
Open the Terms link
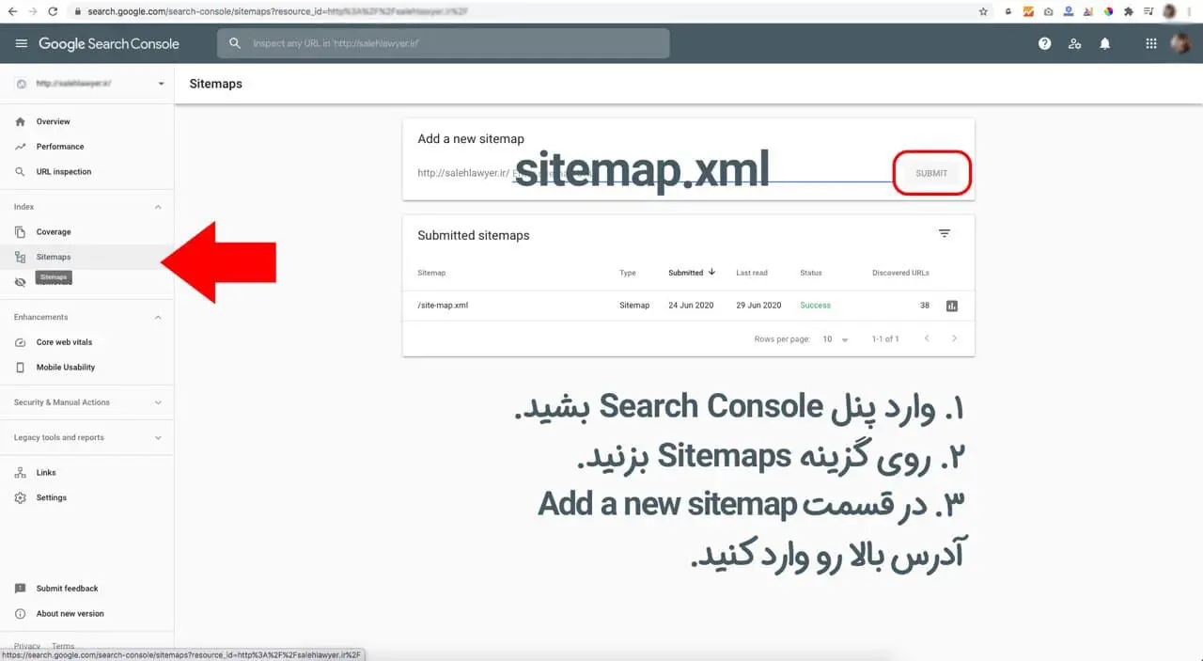click(x=63, y=646)
